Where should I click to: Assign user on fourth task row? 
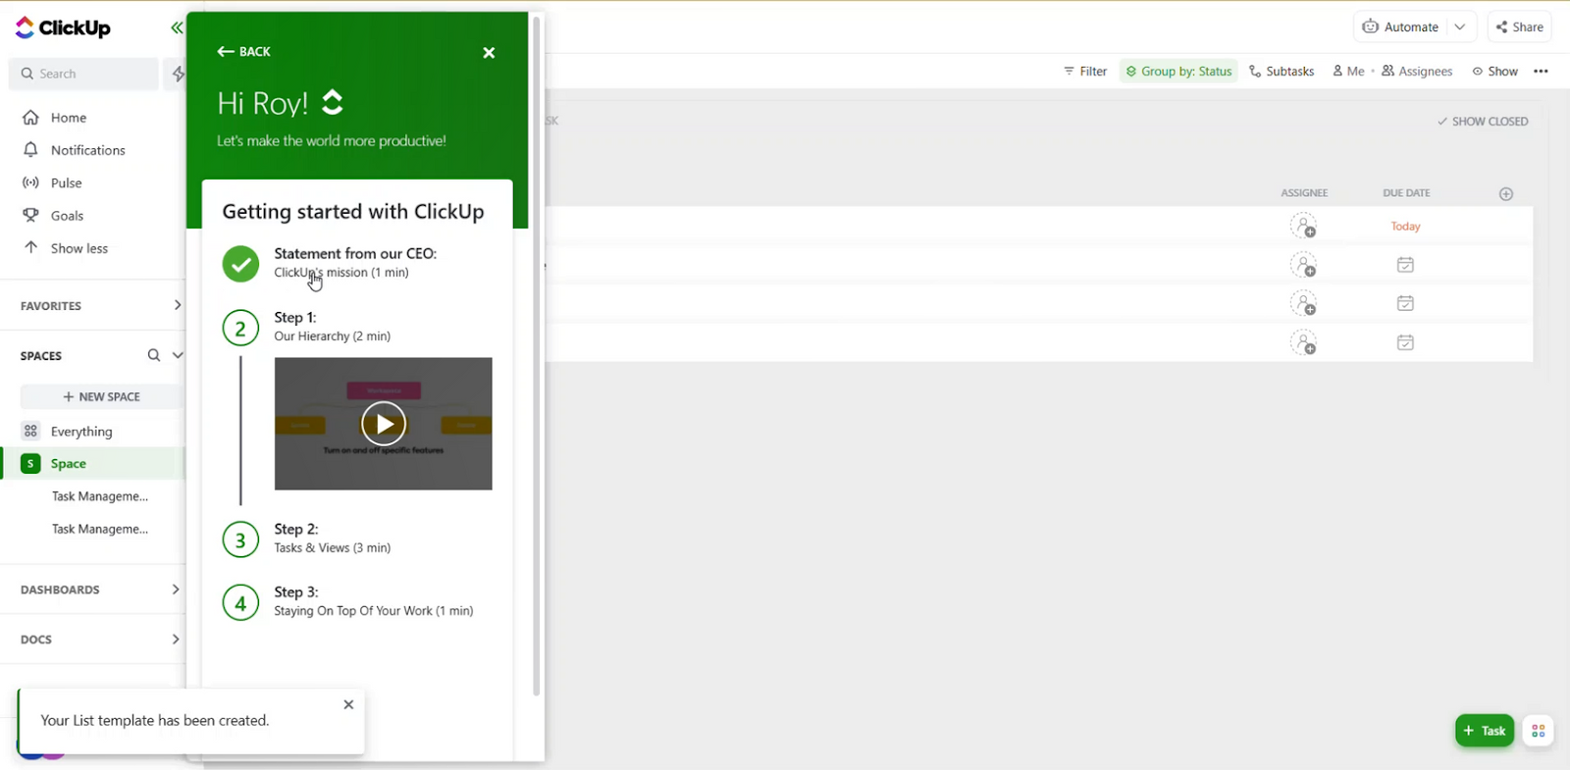1303,342
